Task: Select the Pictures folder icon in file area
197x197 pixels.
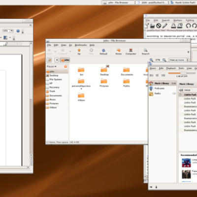Action: click(104, 81)
